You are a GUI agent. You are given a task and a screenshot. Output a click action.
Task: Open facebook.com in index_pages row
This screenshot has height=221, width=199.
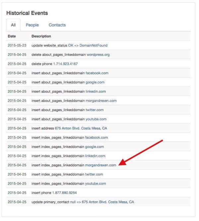97,138
